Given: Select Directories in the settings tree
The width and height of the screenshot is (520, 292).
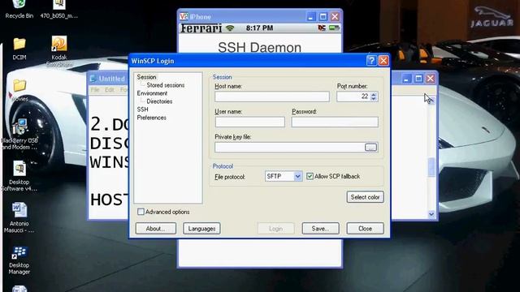Looking at the screenshot, I should point(159,101).
